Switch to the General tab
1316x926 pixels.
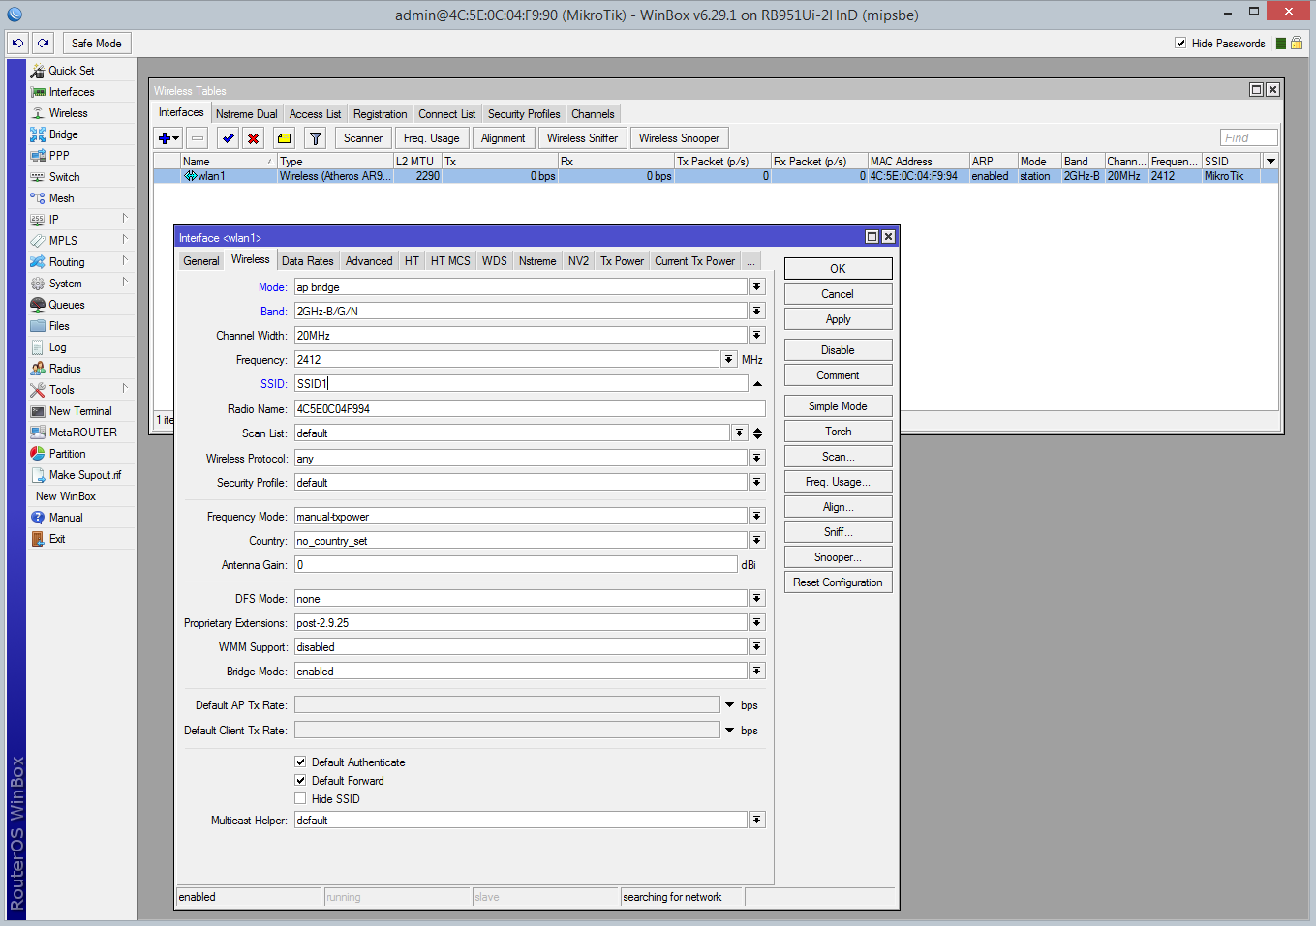201,261
